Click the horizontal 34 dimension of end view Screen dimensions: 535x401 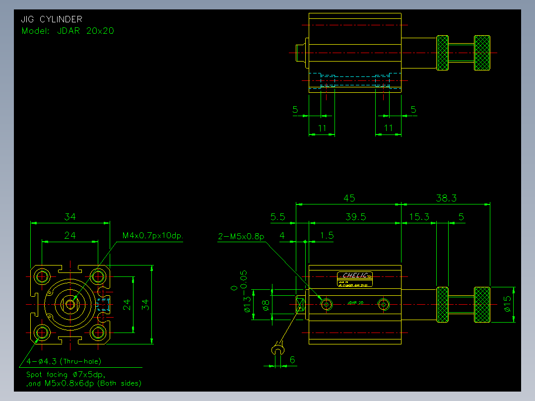click(x=70, y=217)
